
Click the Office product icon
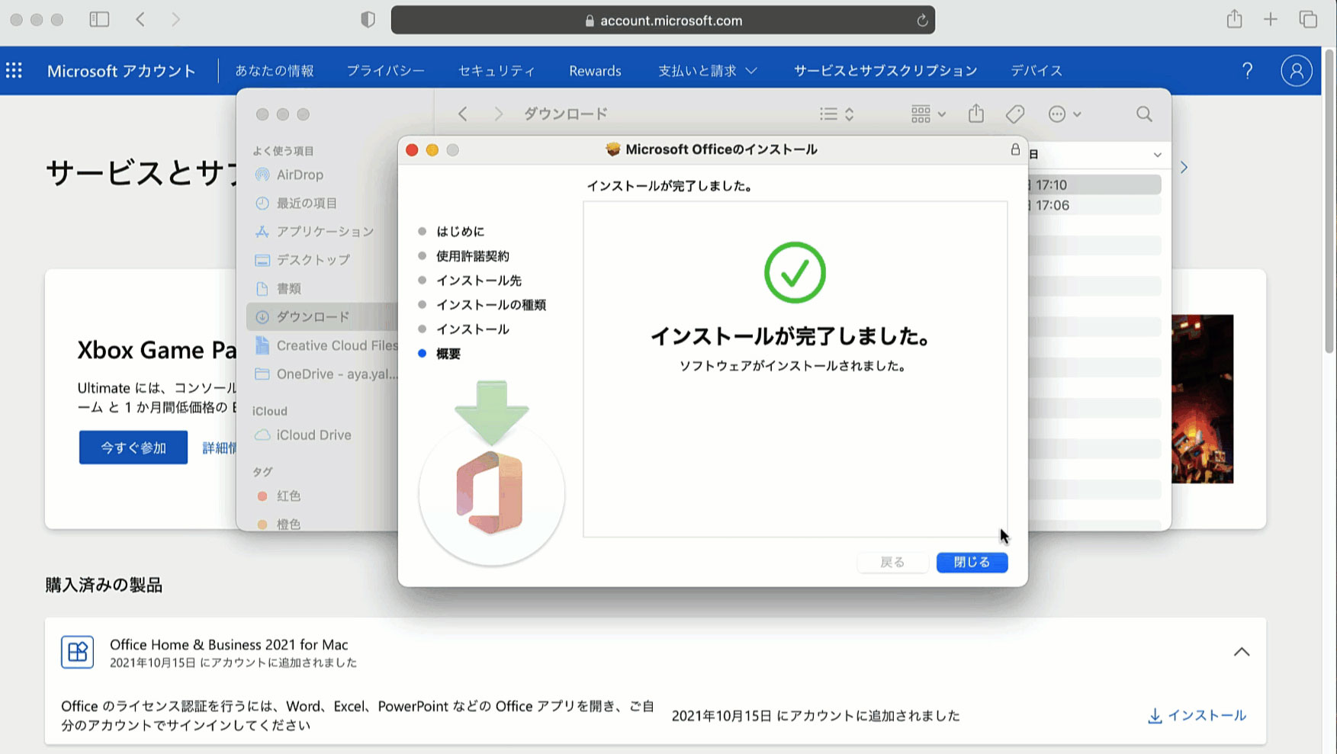pyautogui.click(x=77, y=652)
